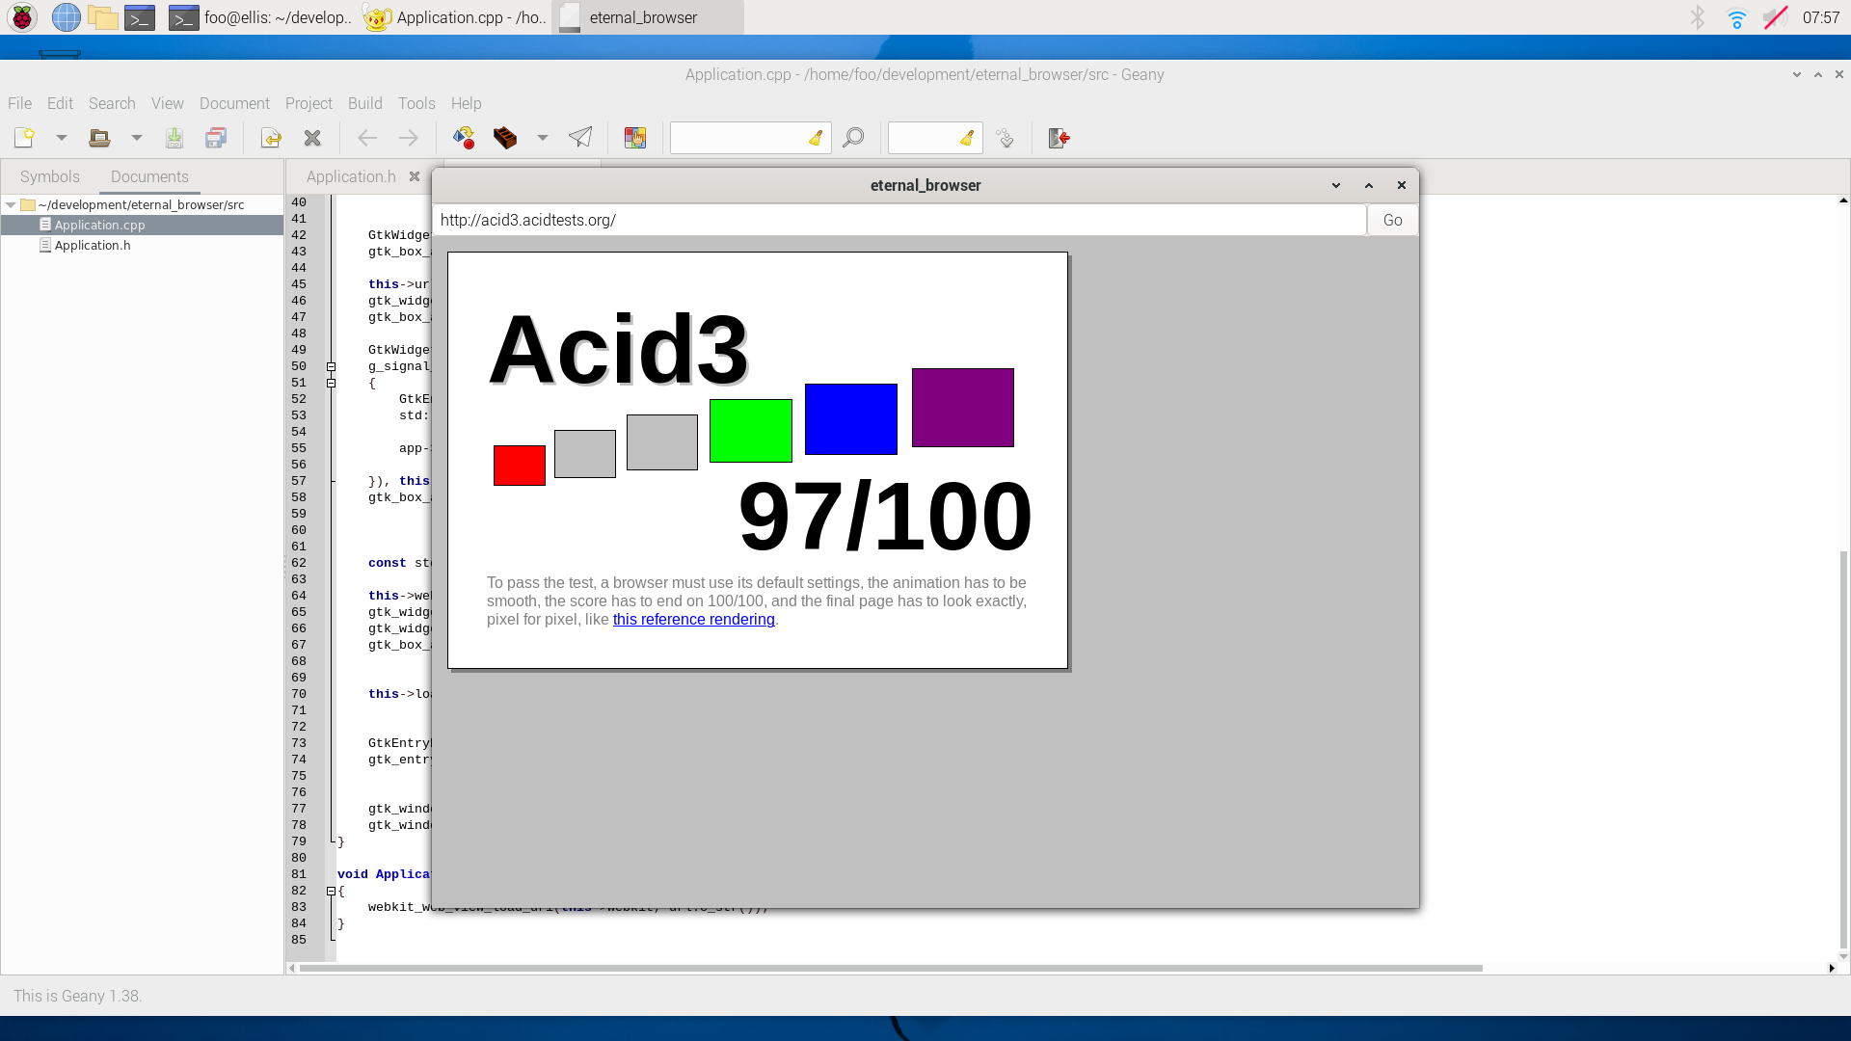1851x1041 pixels.
Task: Open the dropdown arrow beside New file
Action: point(62,138)
